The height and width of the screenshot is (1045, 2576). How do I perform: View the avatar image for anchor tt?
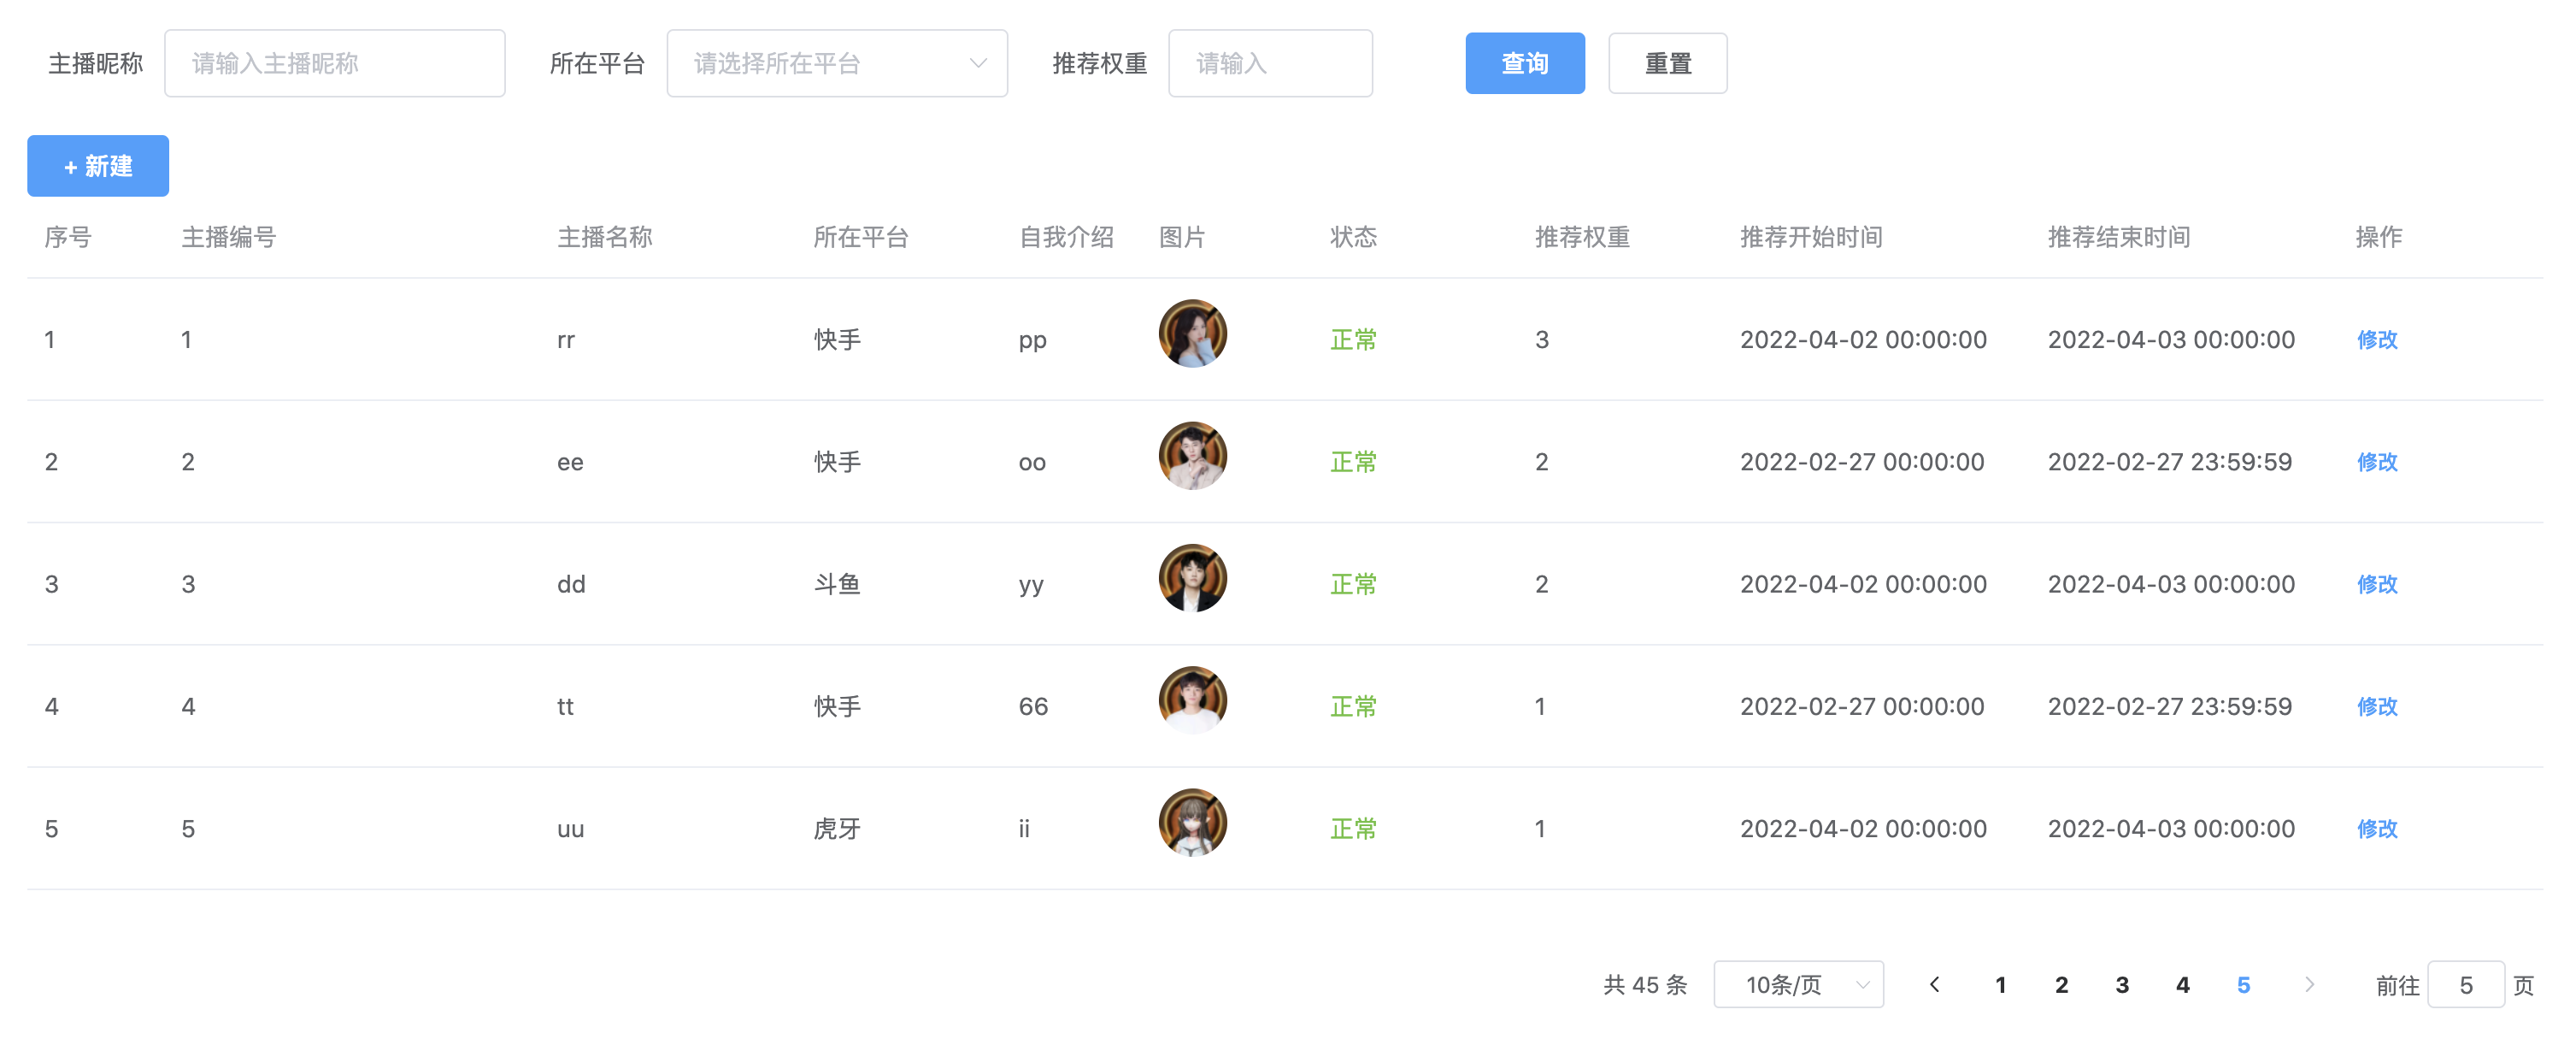1192,700
